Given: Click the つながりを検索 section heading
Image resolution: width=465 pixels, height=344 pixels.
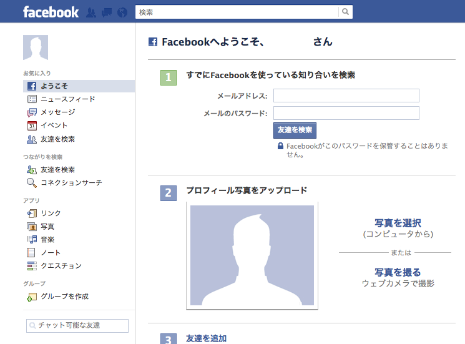Looking at the screenshot, I should (x=43, y=157).
